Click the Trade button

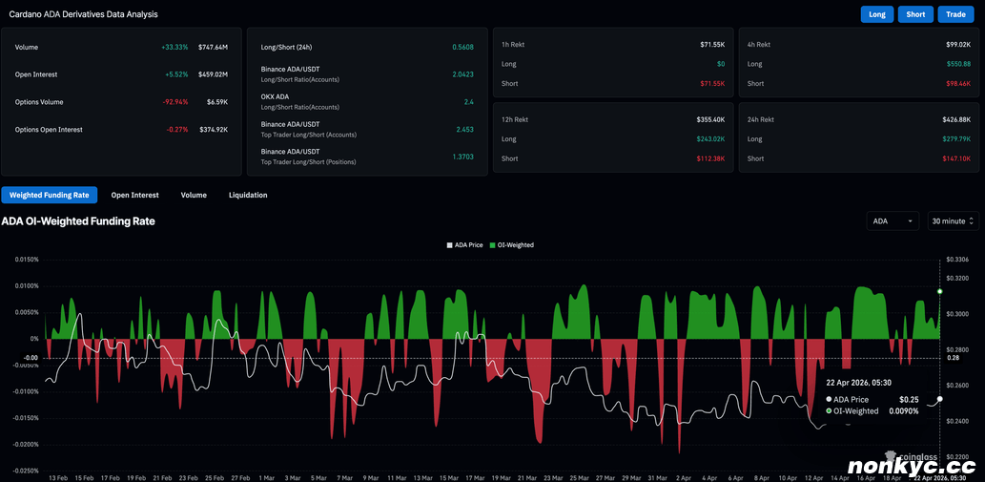(x=954, y=14)
